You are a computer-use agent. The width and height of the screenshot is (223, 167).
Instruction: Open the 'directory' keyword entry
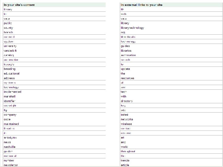pos(127,101)
